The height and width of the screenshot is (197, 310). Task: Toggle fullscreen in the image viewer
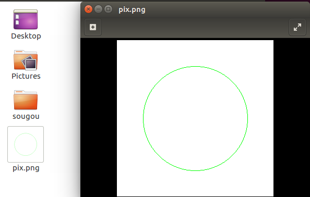(297, 27)
